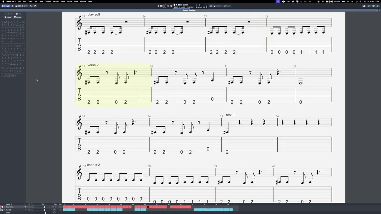Open macOS Spotlight search icon
The height and width of the screenshot is (214, 381).
348,1
